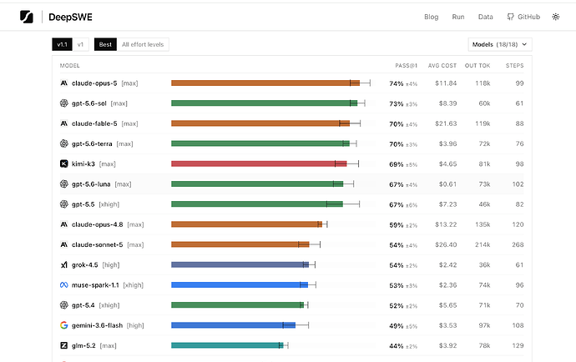
Task: Click the Z icon beside glm-5.2
Action: pos(64,345)
